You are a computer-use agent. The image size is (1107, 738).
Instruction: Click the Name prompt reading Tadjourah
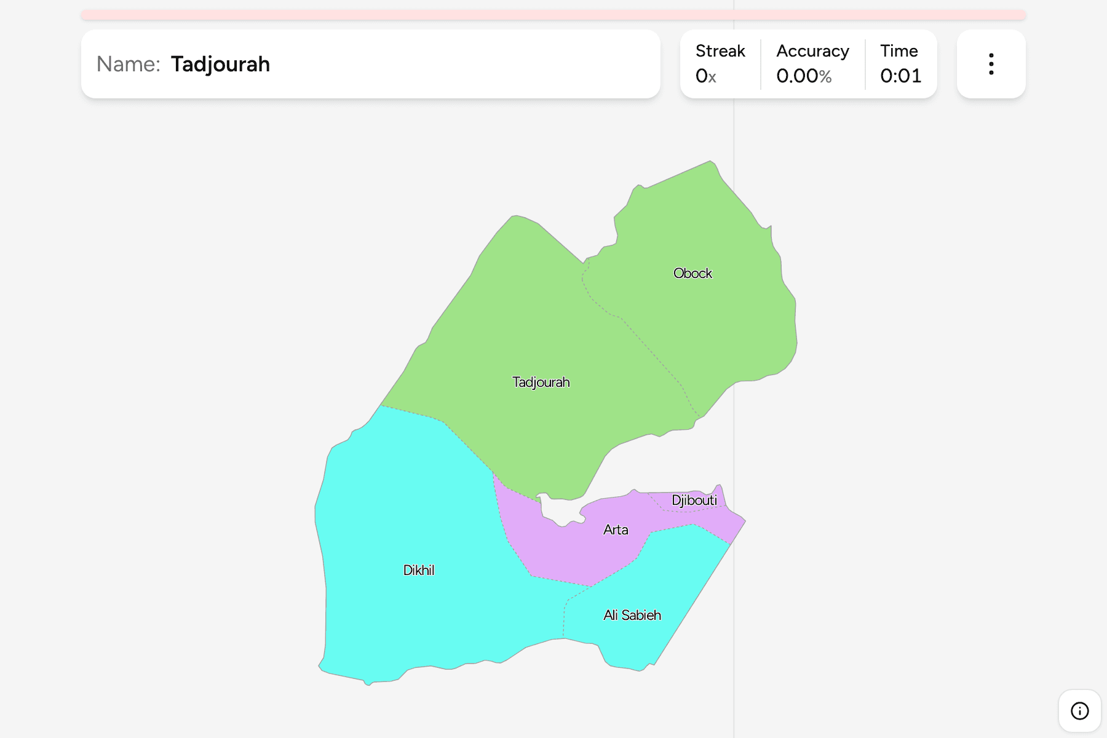371,64
